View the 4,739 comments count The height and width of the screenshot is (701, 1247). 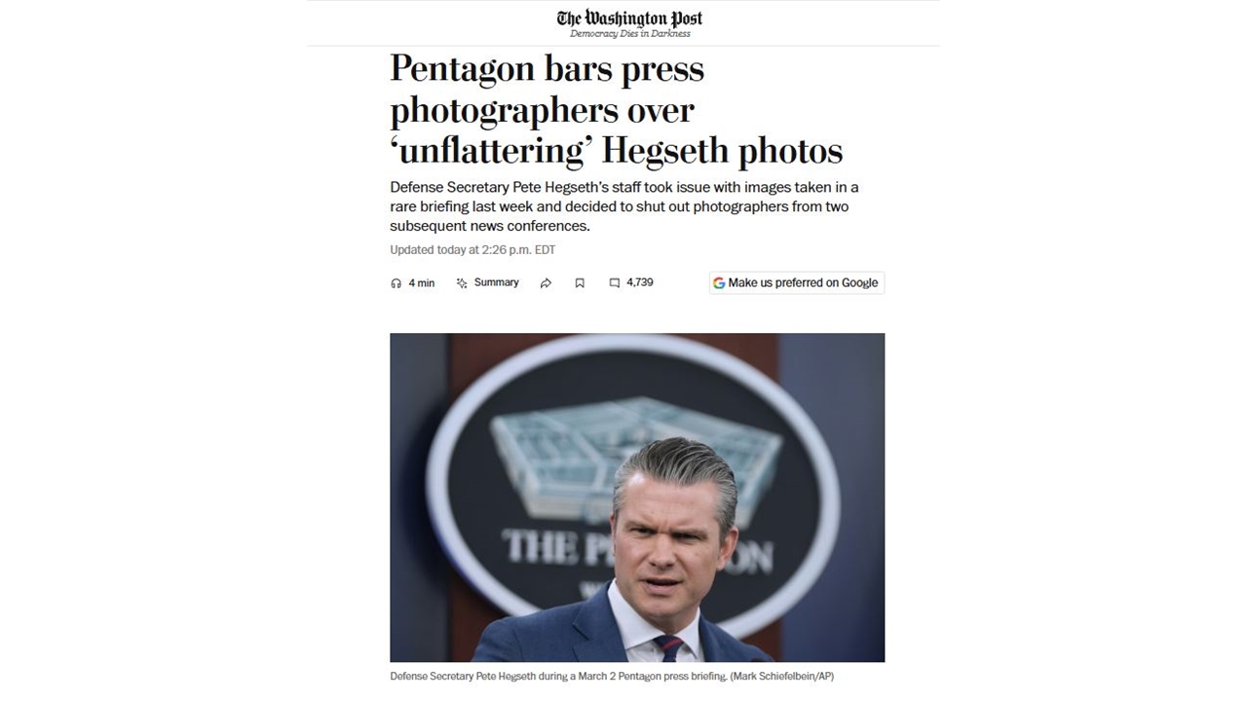click(639, 282)
